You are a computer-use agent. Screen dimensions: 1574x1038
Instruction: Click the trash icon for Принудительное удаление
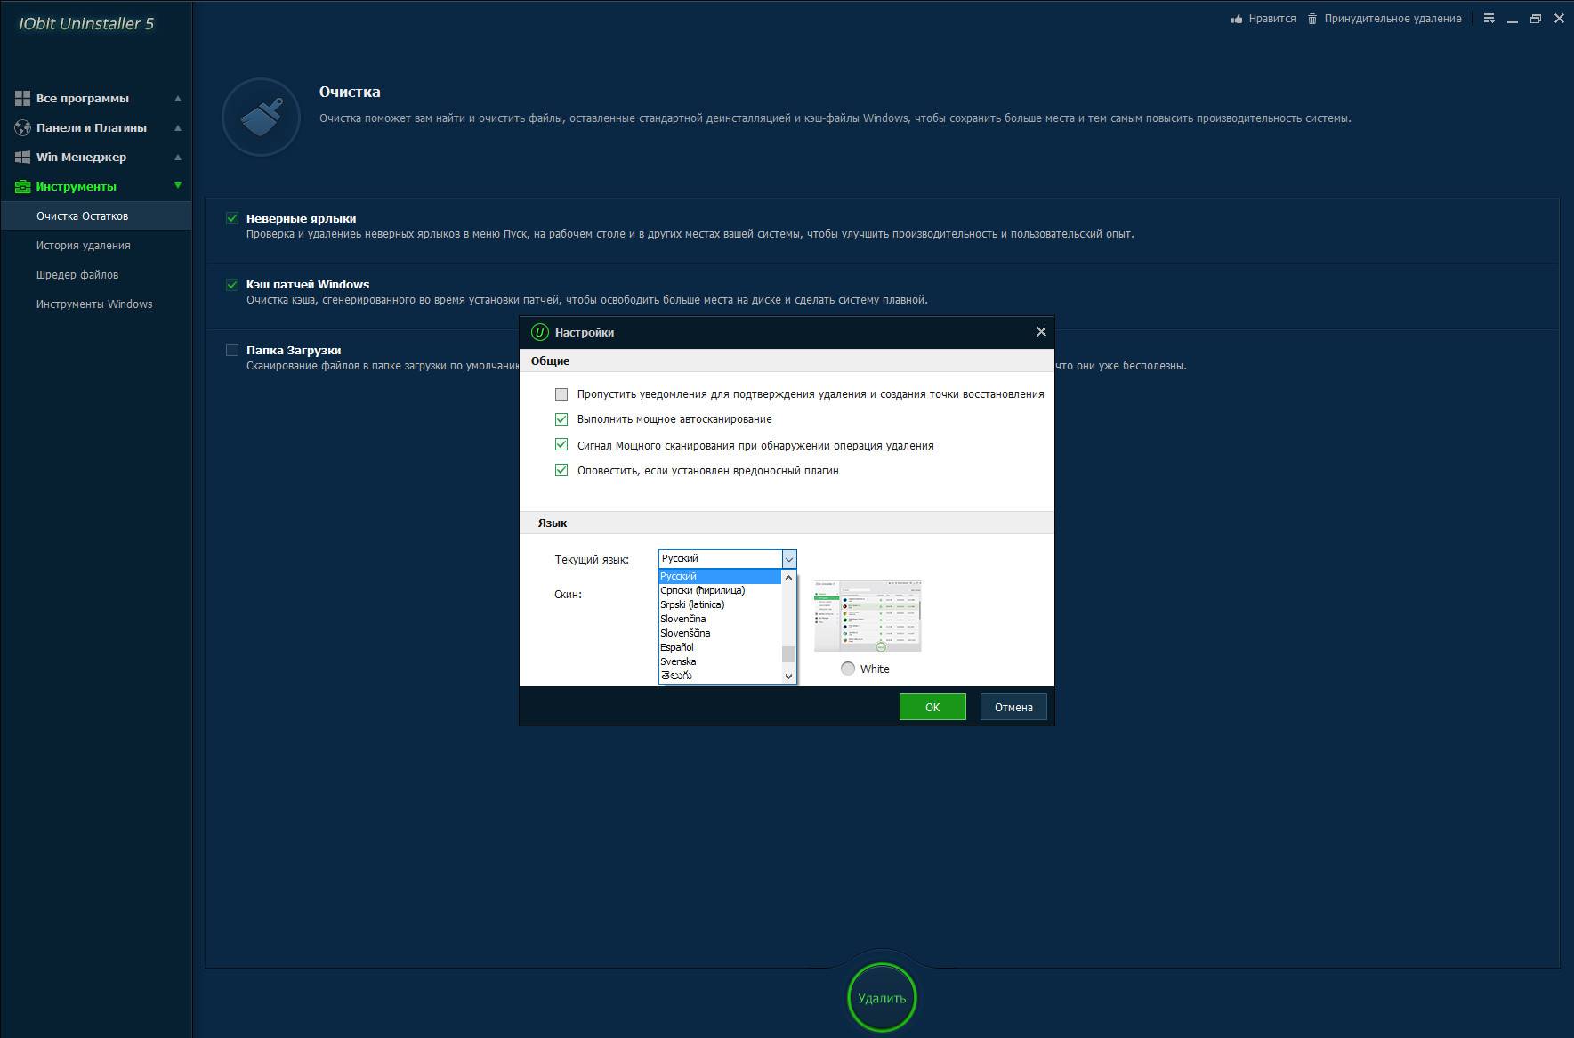(1312, 19)
